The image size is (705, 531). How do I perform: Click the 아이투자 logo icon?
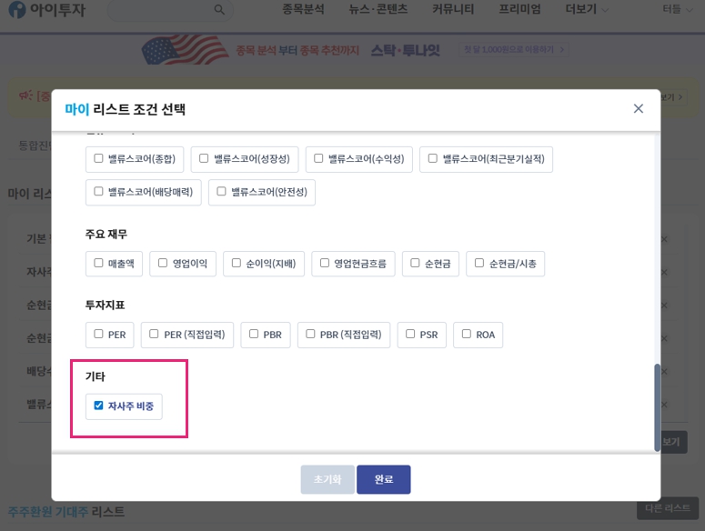pyautogui.click(x=15, y=9)
